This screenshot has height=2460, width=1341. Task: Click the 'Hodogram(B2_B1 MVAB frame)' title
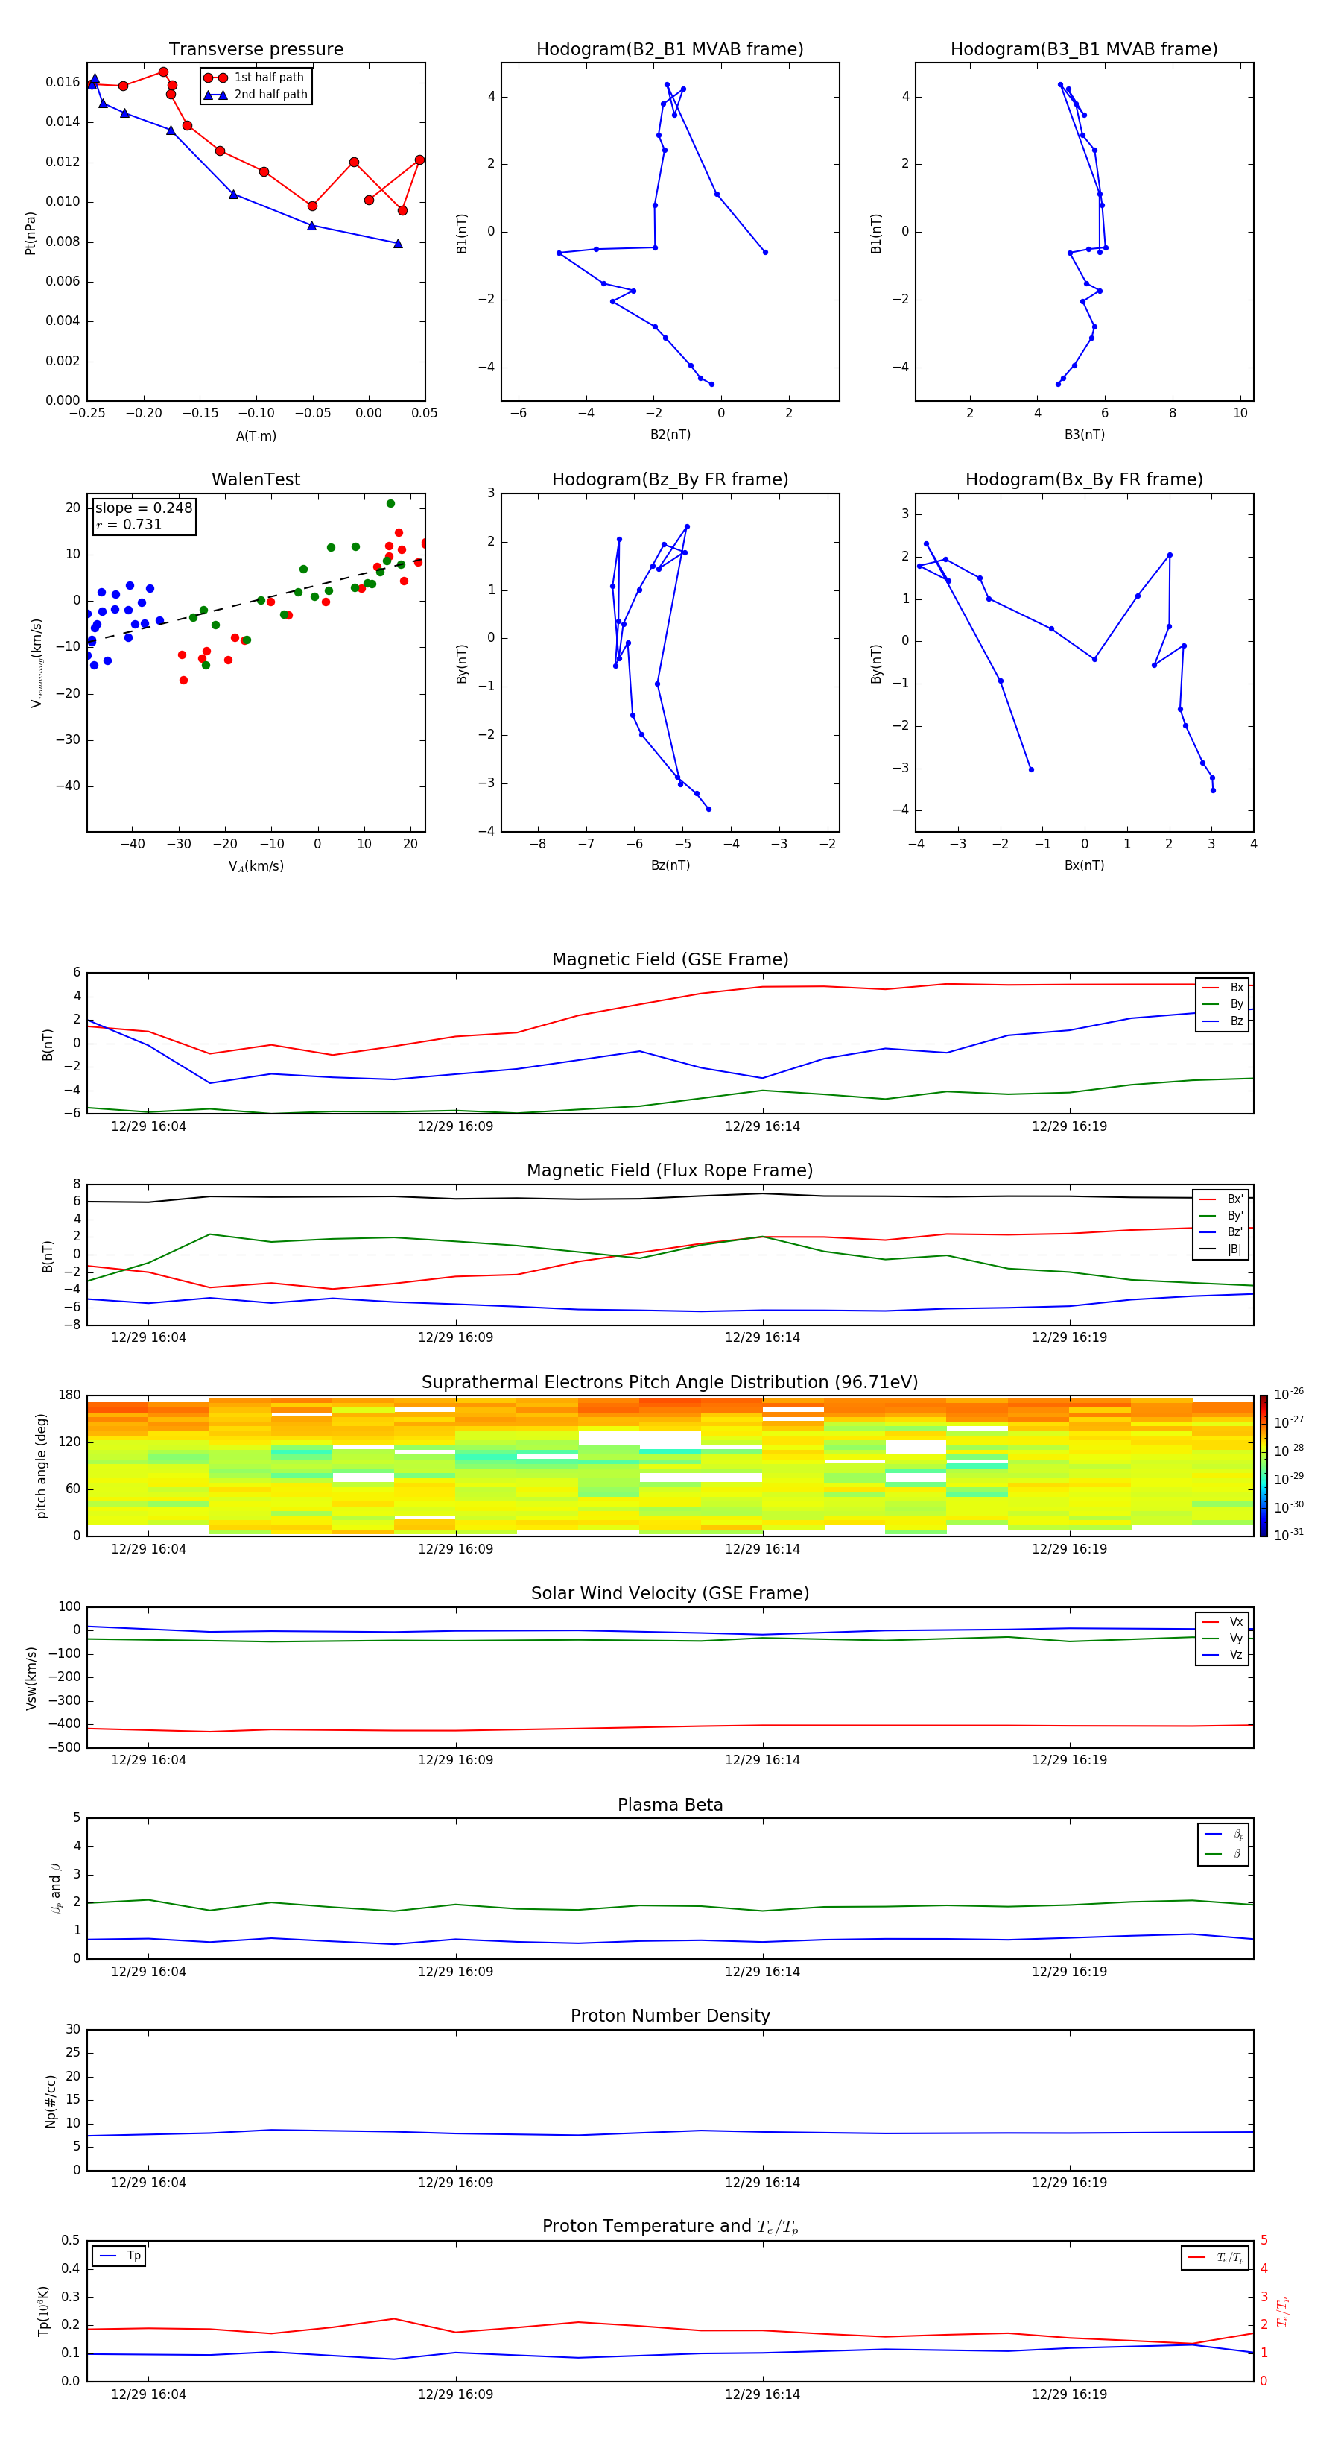(669, 50)
